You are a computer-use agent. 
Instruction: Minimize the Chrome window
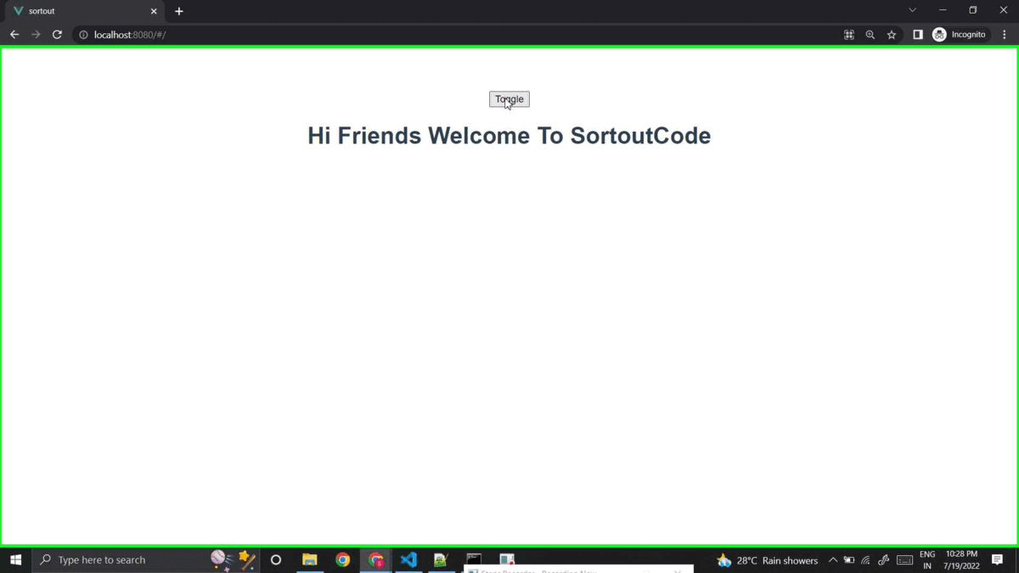pos(943,10)
